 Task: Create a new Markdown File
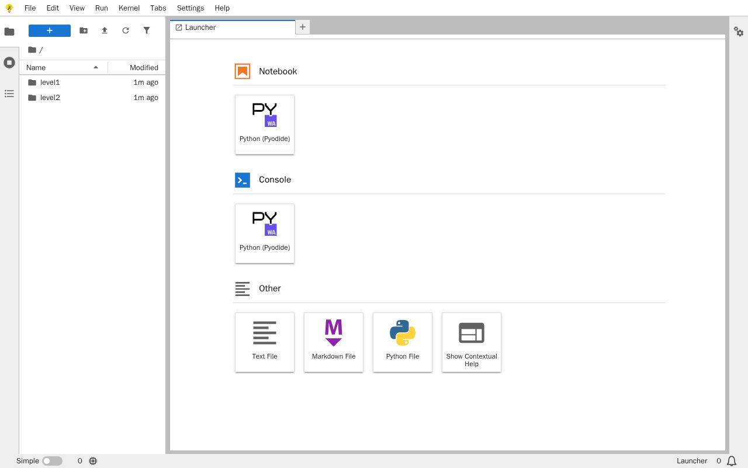pos(334,342)
